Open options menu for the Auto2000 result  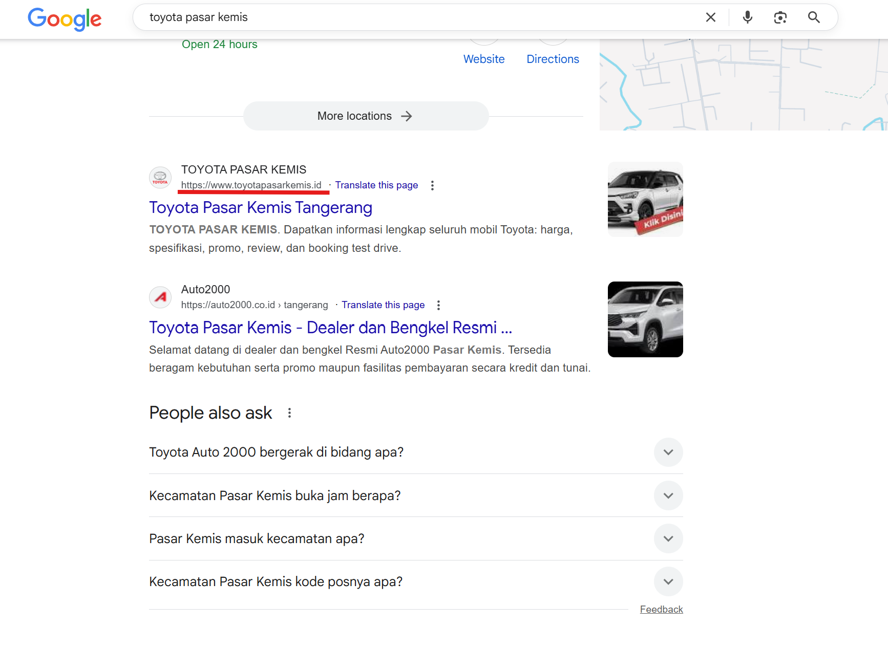click(x=439, y=305)
